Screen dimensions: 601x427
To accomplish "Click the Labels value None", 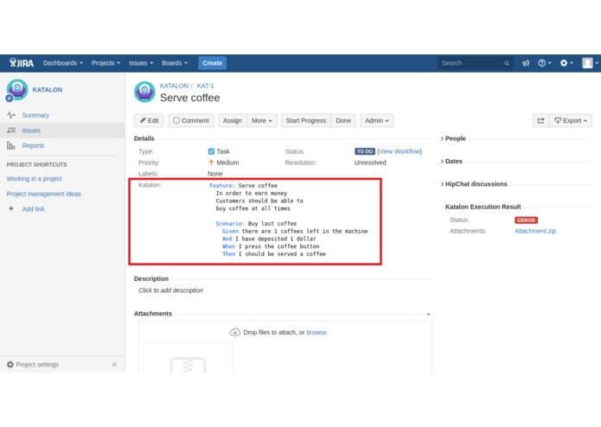I will [215, 174].
